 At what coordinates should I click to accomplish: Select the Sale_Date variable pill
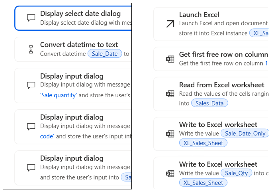[105, 54]
